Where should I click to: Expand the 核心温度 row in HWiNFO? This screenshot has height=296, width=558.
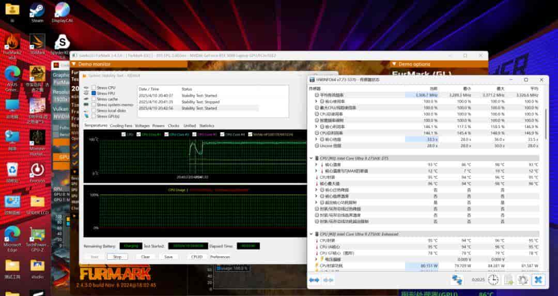(x=316, y=165)
